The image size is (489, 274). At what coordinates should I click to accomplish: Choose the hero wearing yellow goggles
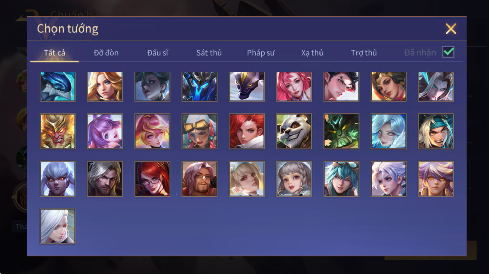click(199, 131)
